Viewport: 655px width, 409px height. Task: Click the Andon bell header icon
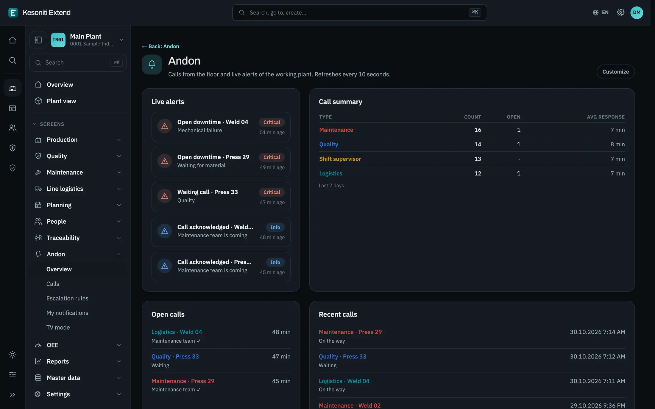tap(152, 64)
